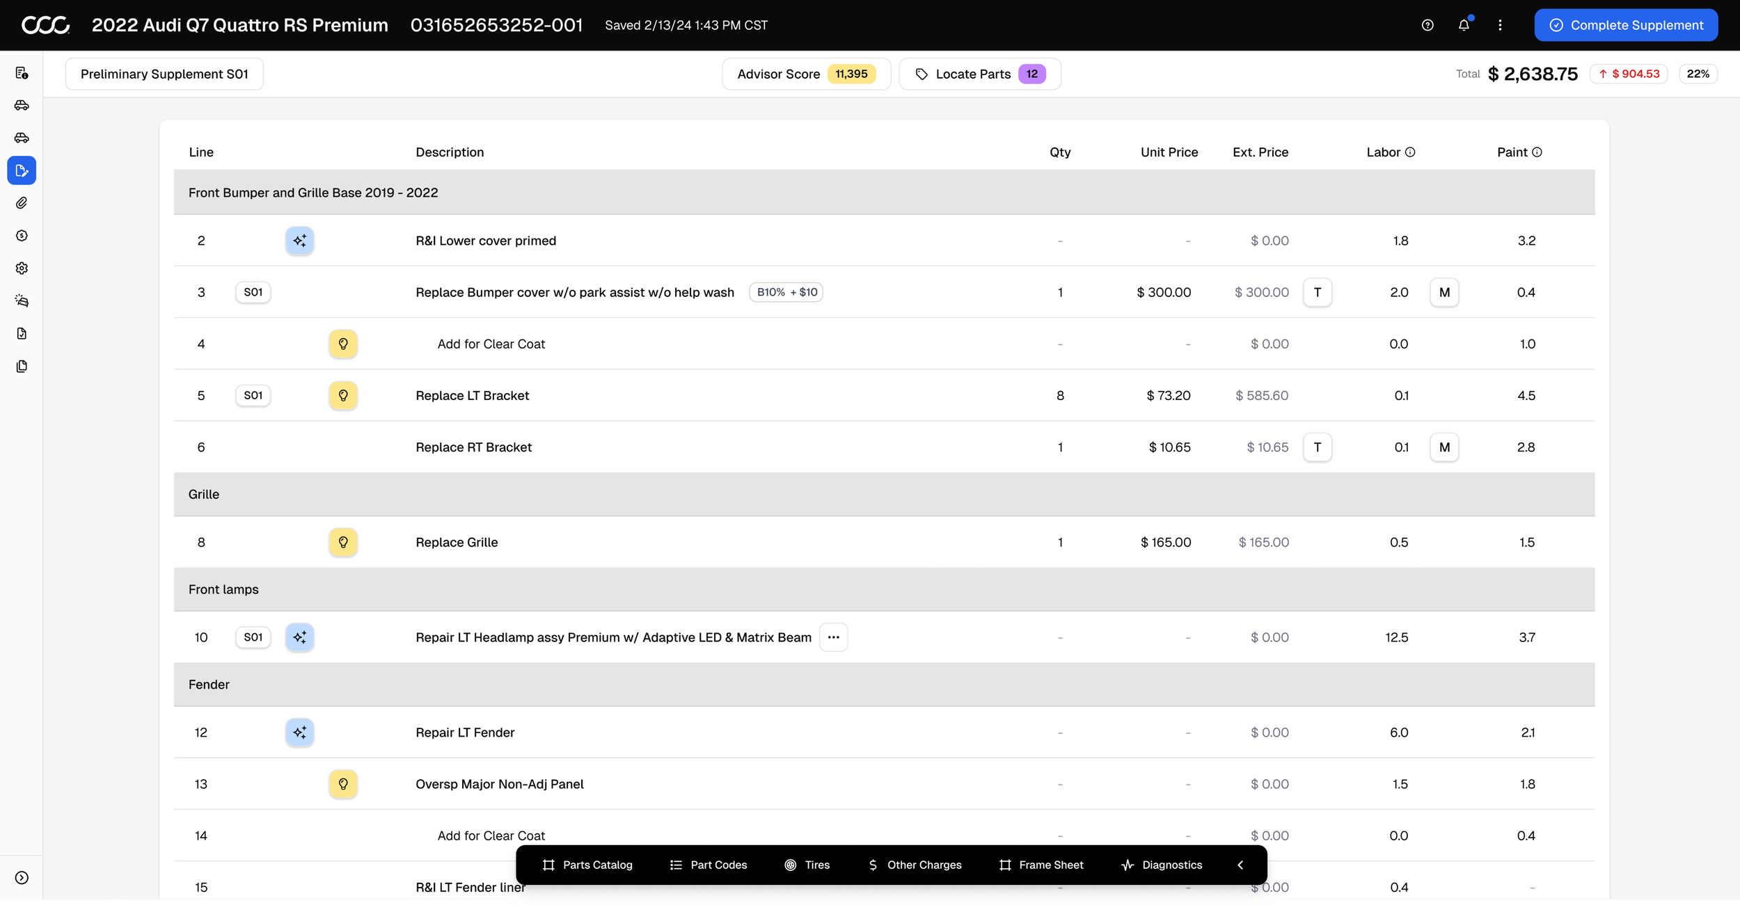
Task: Open the 22% percentage badge
Action: point(1698,74)
